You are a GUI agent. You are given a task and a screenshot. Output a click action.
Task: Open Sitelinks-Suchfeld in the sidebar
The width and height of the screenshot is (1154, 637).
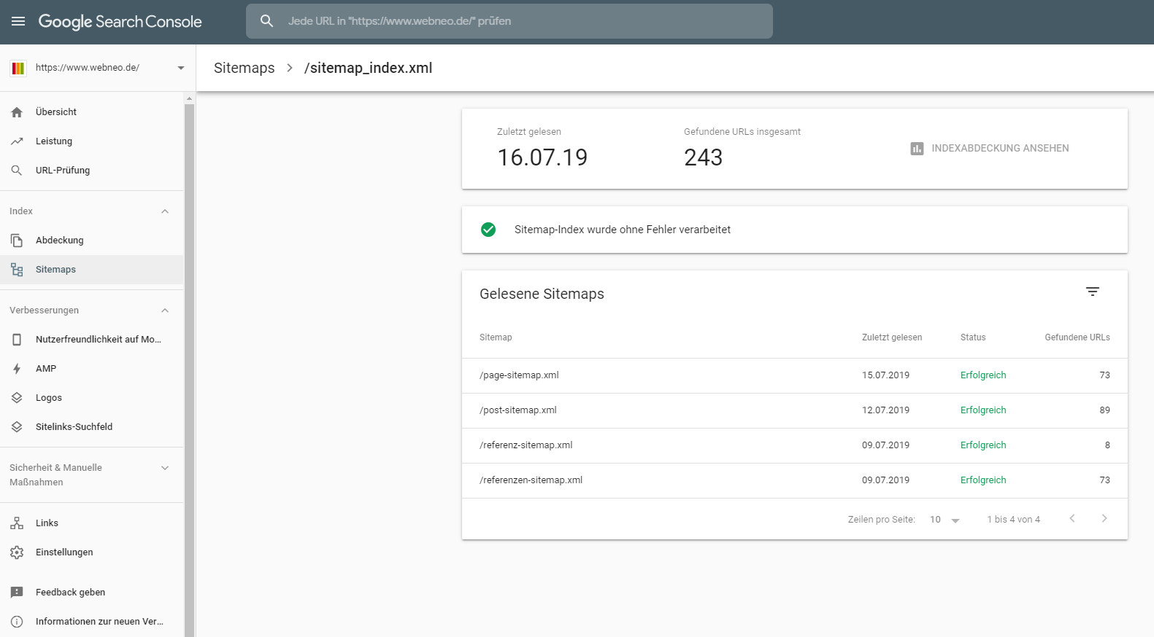pyautogui.click(x=74, y=427)
